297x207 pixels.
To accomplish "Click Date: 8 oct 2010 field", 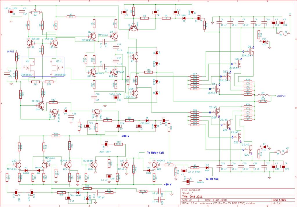I will (216, 200).
